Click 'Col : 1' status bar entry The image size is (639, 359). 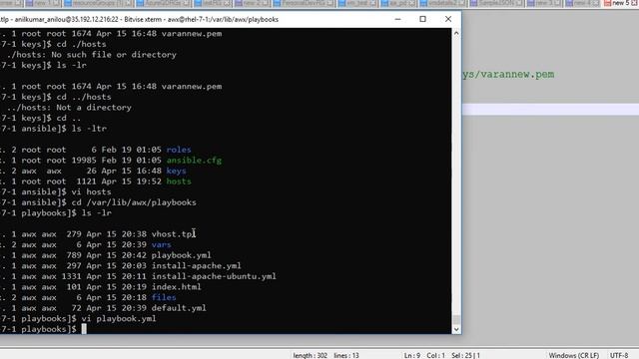pos(435,355)
